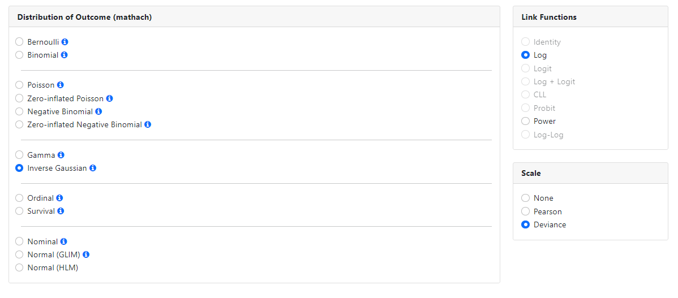Image resolution: width=678 pixels, height=298 pixels.
Task: Pick the Normal (HLM) distribution
Action: click(x=19, y=268)
